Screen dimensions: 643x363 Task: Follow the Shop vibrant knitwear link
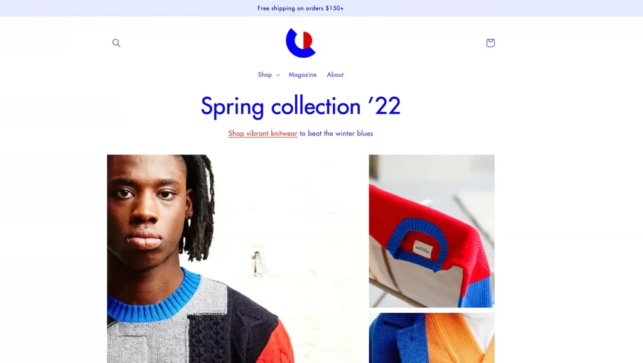pos(263,133)
